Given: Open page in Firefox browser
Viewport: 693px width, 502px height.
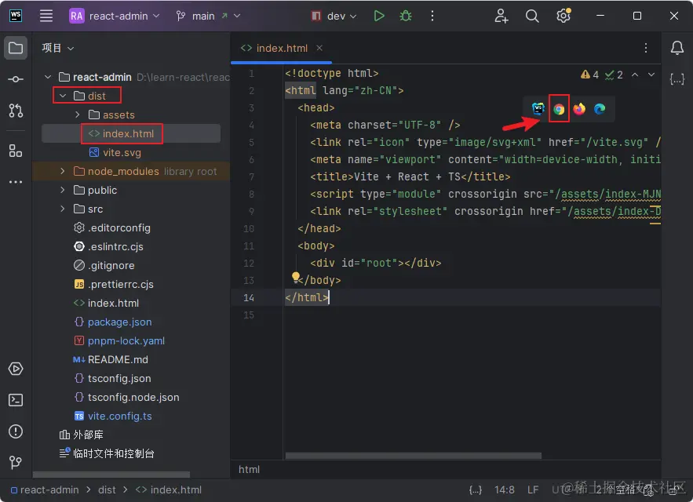Looking at the screenshot, I should point(579,109).
